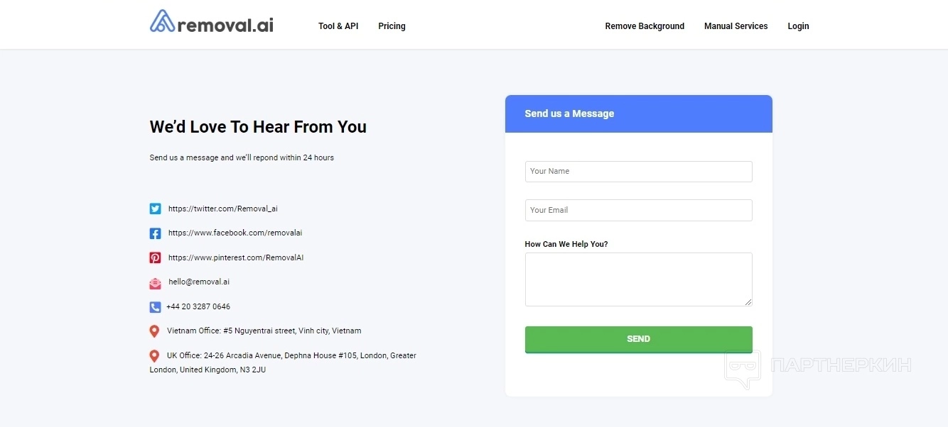Open the Tool & API menu

[x=338, y=26]
